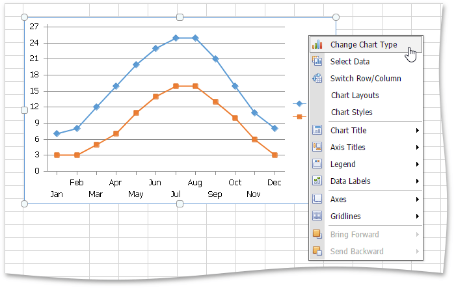The image size is (456, 290).
Task: Click the 'Aug' axis label
Action: tap(195, 183)
